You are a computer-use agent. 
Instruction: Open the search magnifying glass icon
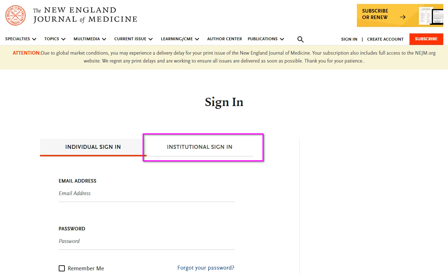click(x=300, y=39)
